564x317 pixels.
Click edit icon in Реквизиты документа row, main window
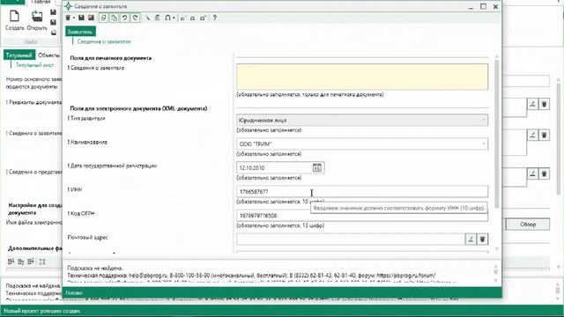(x=532, y=104)
